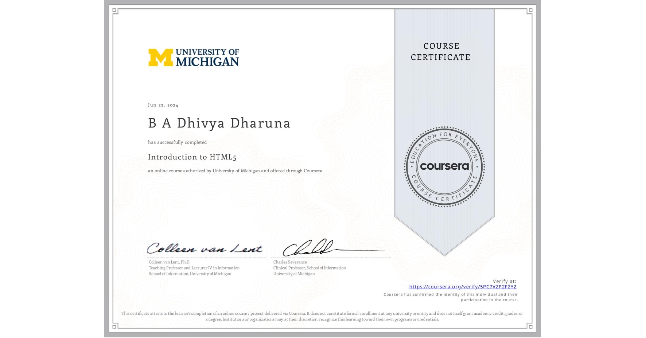Open the certificate verification link
This screenshot has height=338, width=646.
click(x=463, y=287)
